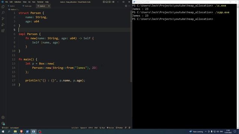Open the red recorder taskbar icon
Viewport: 239px width, 134px height.
tap(40, 131)
